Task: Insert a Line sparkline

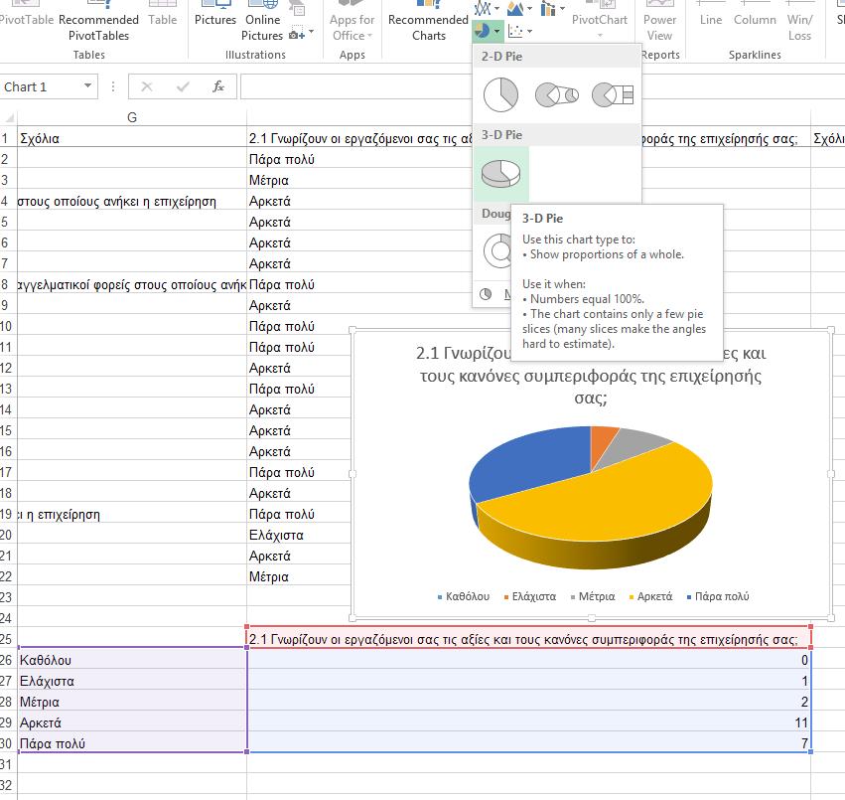Action: [x=711, y=20]
